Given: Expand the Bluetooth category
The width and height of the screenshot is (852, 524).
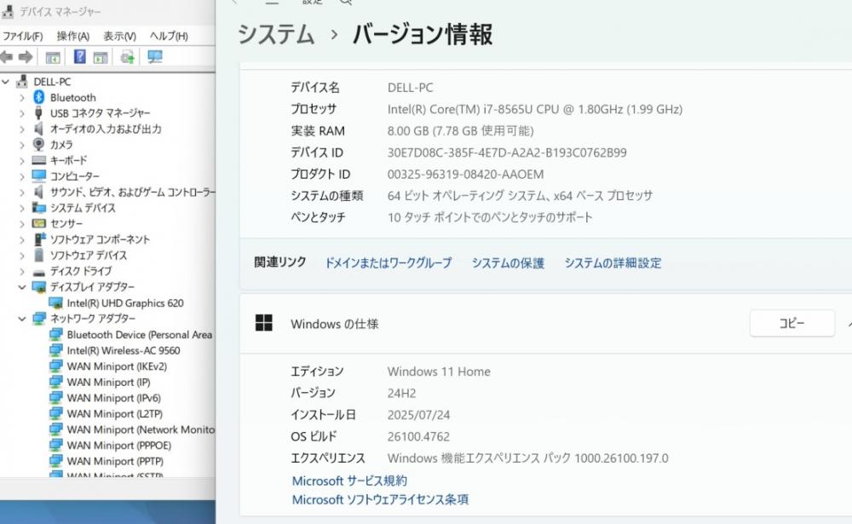Looking at the screenshot, I should click(22, 98).
